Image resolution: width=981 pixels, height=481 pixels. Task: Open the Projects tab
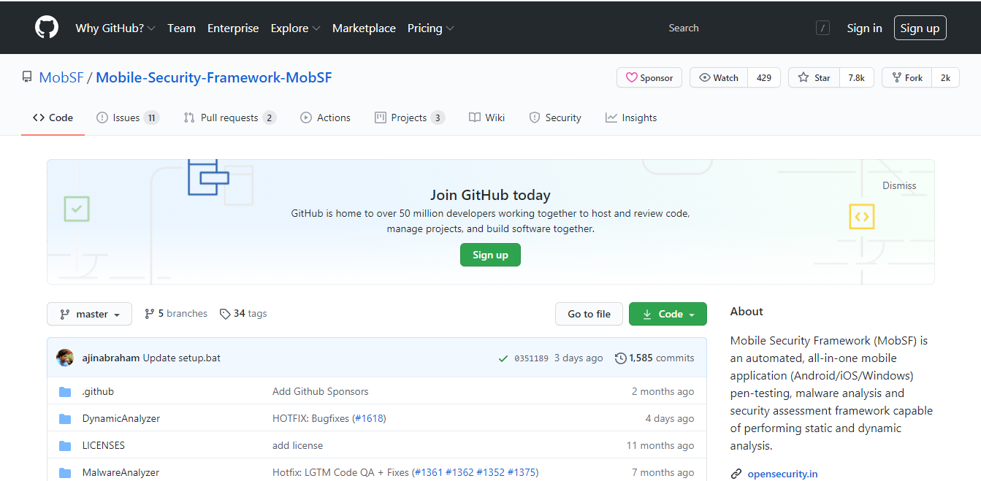[x=410, y=118]
